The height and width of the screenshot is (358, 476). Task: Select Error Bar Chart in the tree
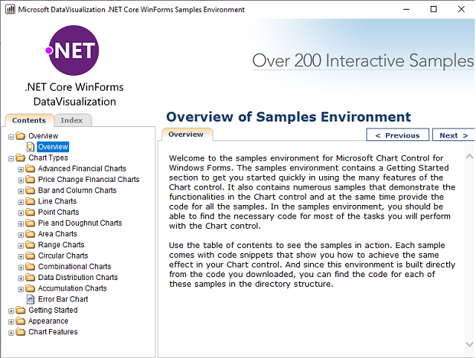coord(62,299)
